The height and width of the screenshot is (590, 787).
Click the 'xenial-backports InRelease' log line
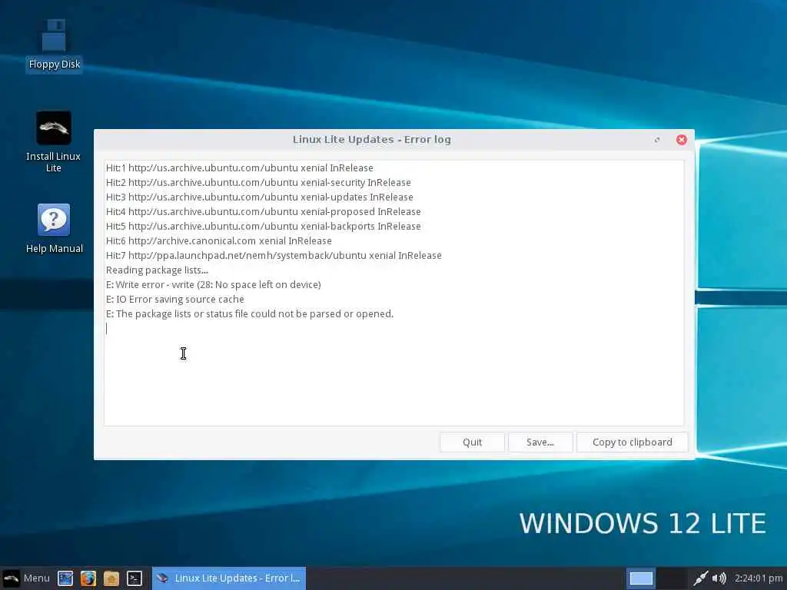[263, 226]
